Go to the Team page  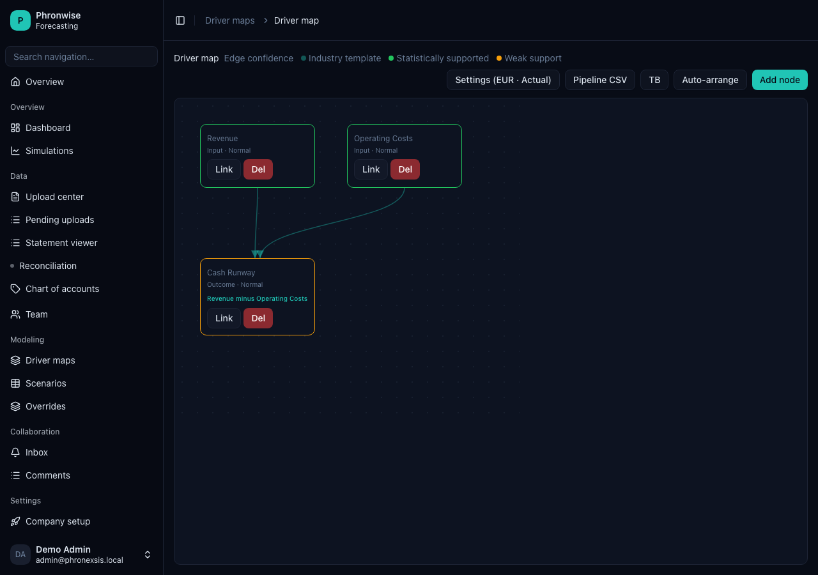81,314
